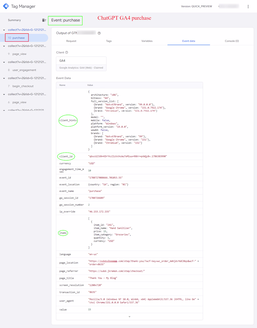This screenshot has width=257, height=328.
Task: Select the Event data tab
Action: pyautogui.click(x=189, y=41)
